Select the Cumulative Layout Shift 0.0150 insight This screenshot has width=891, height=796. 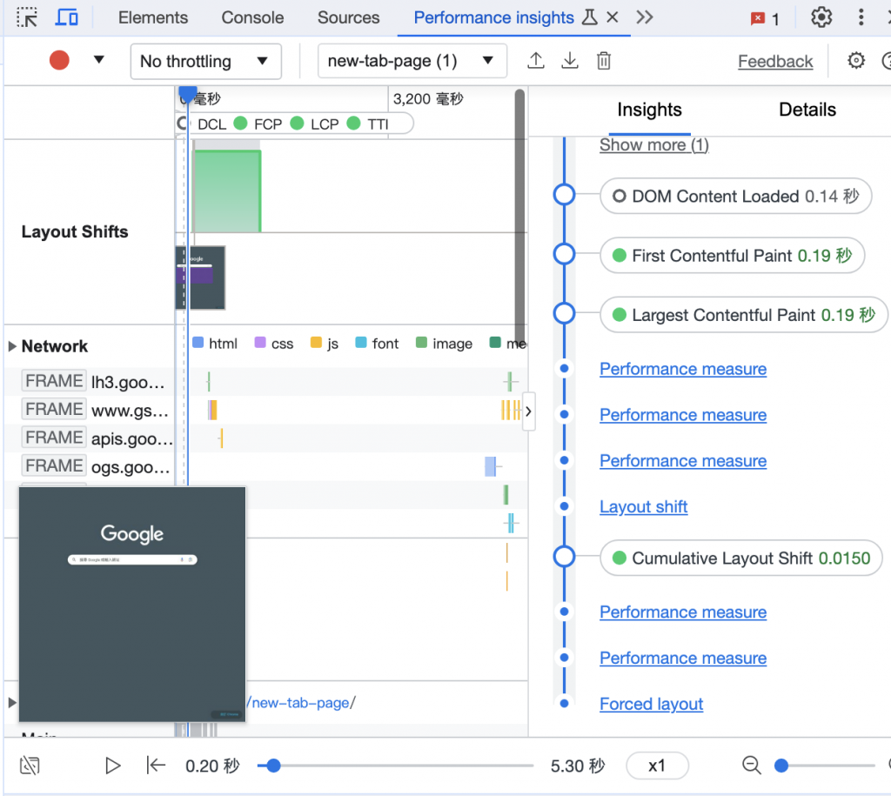(741, 559)
